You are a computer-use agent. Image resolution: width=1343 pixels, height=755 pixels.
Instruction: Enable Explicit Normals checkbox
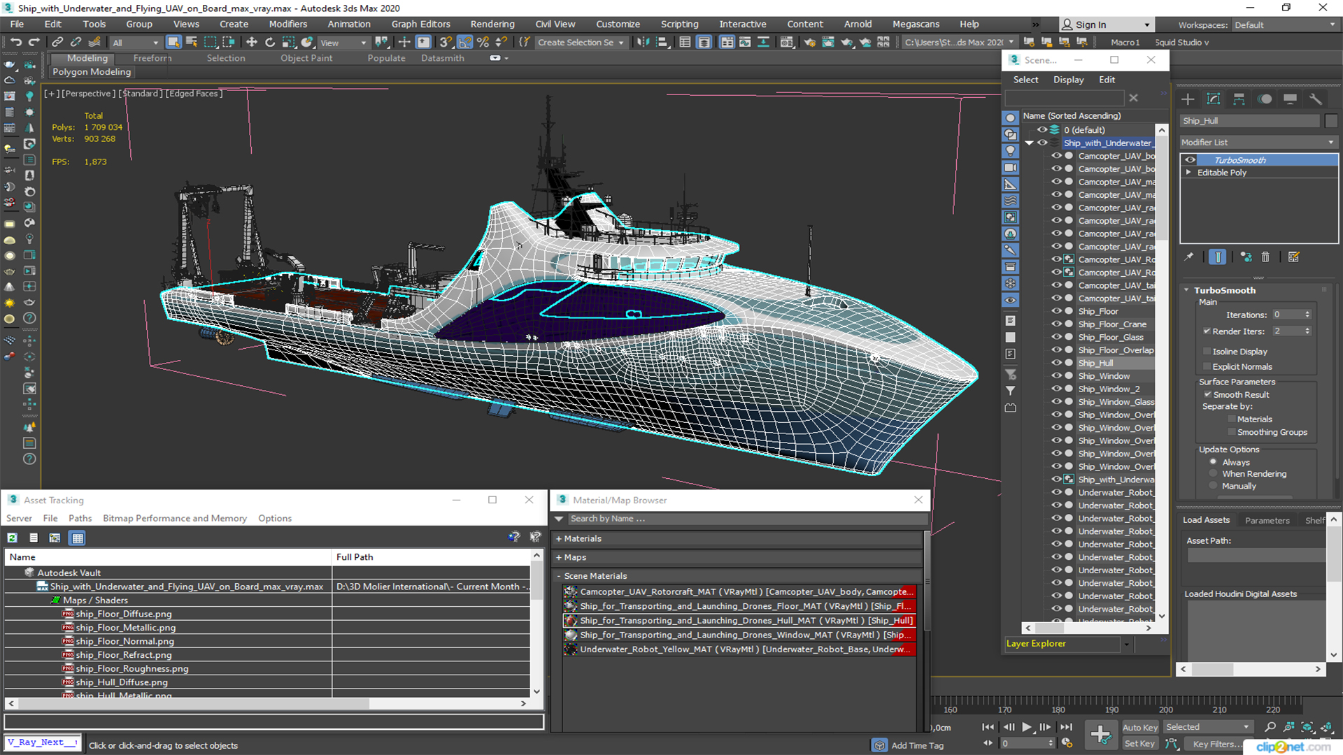click(x=1207, y=366)
